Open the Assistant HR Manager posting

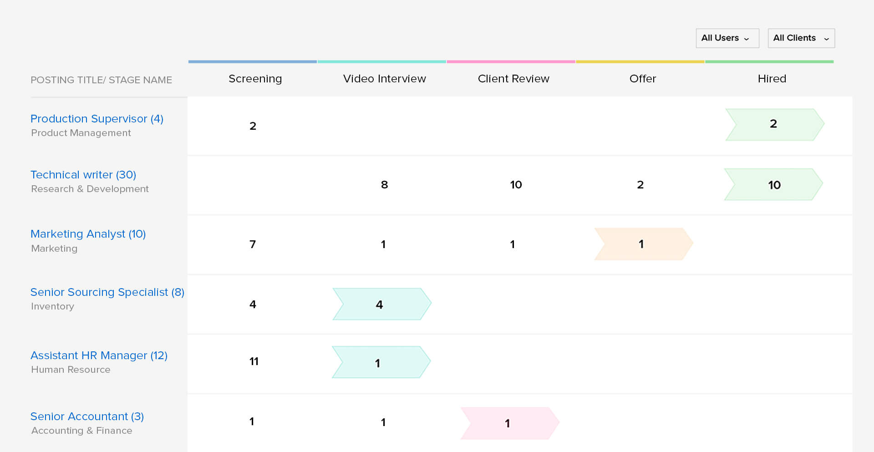point(99,356)
